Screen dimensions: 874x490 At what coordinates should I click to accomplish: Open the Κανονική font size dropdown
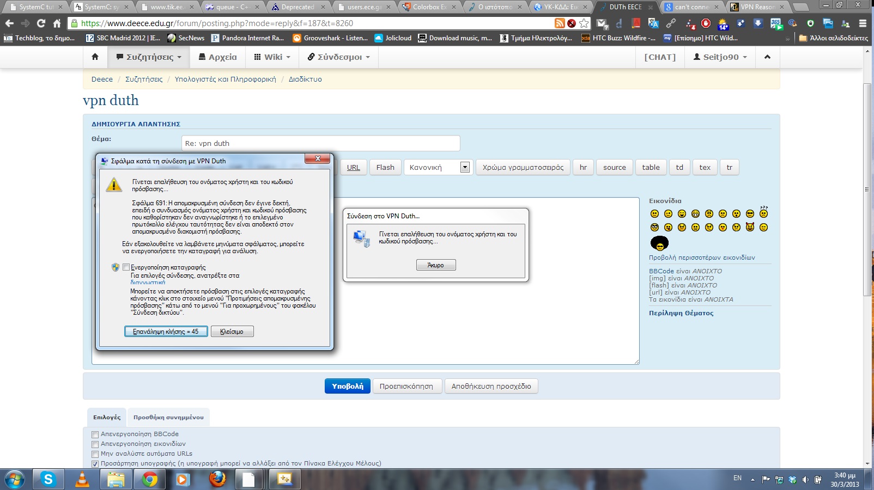pos(465,167)
